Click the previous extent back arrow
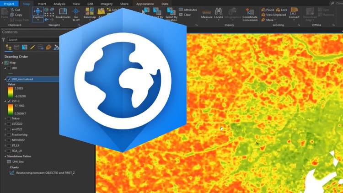 (x=46, y=20)
